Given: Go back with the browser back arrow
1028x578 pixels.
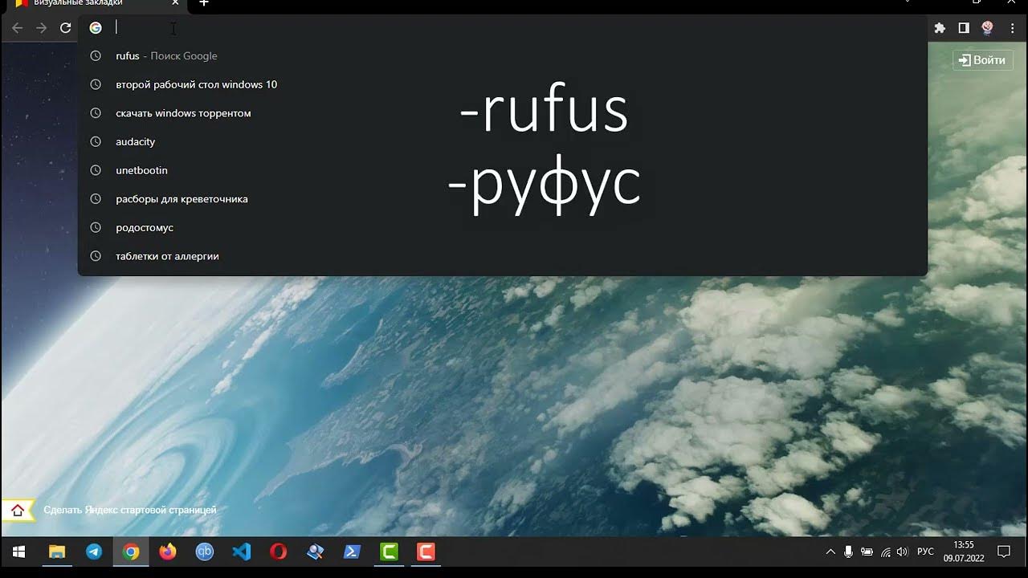Looking at the screenshot, I should pyautogui.click(x=18, y=28).
